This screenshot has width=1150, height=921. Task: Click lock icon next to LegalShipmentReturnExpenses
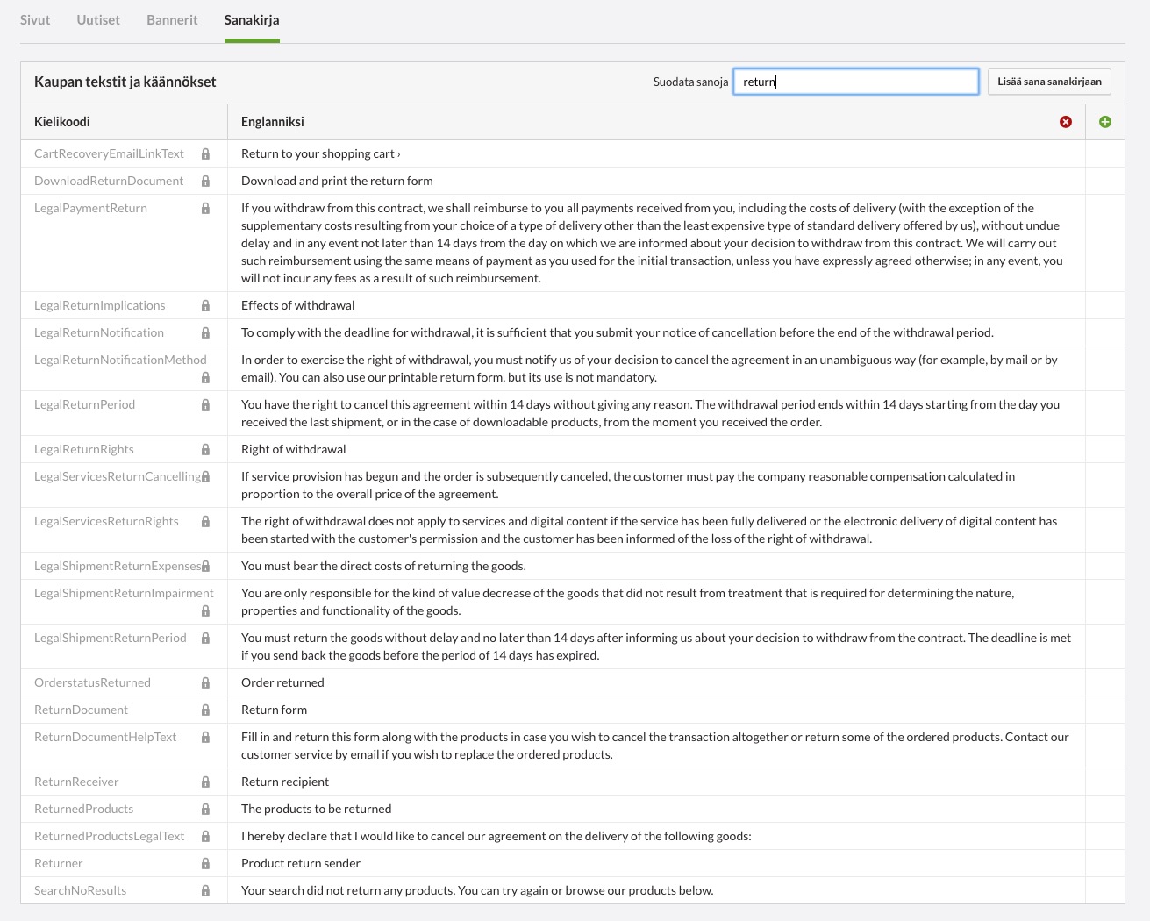tap(205, 566)
